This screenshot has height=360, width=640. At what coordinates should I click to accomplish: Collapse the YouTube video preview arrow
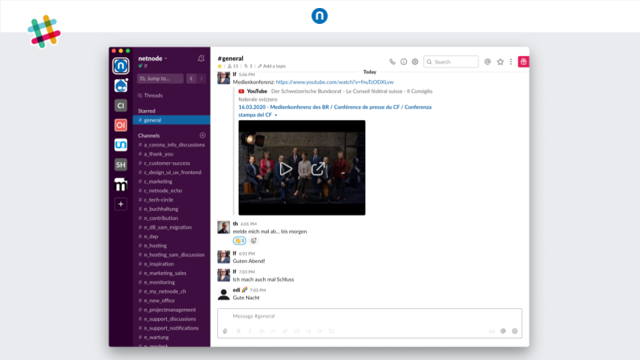point(276,115)
